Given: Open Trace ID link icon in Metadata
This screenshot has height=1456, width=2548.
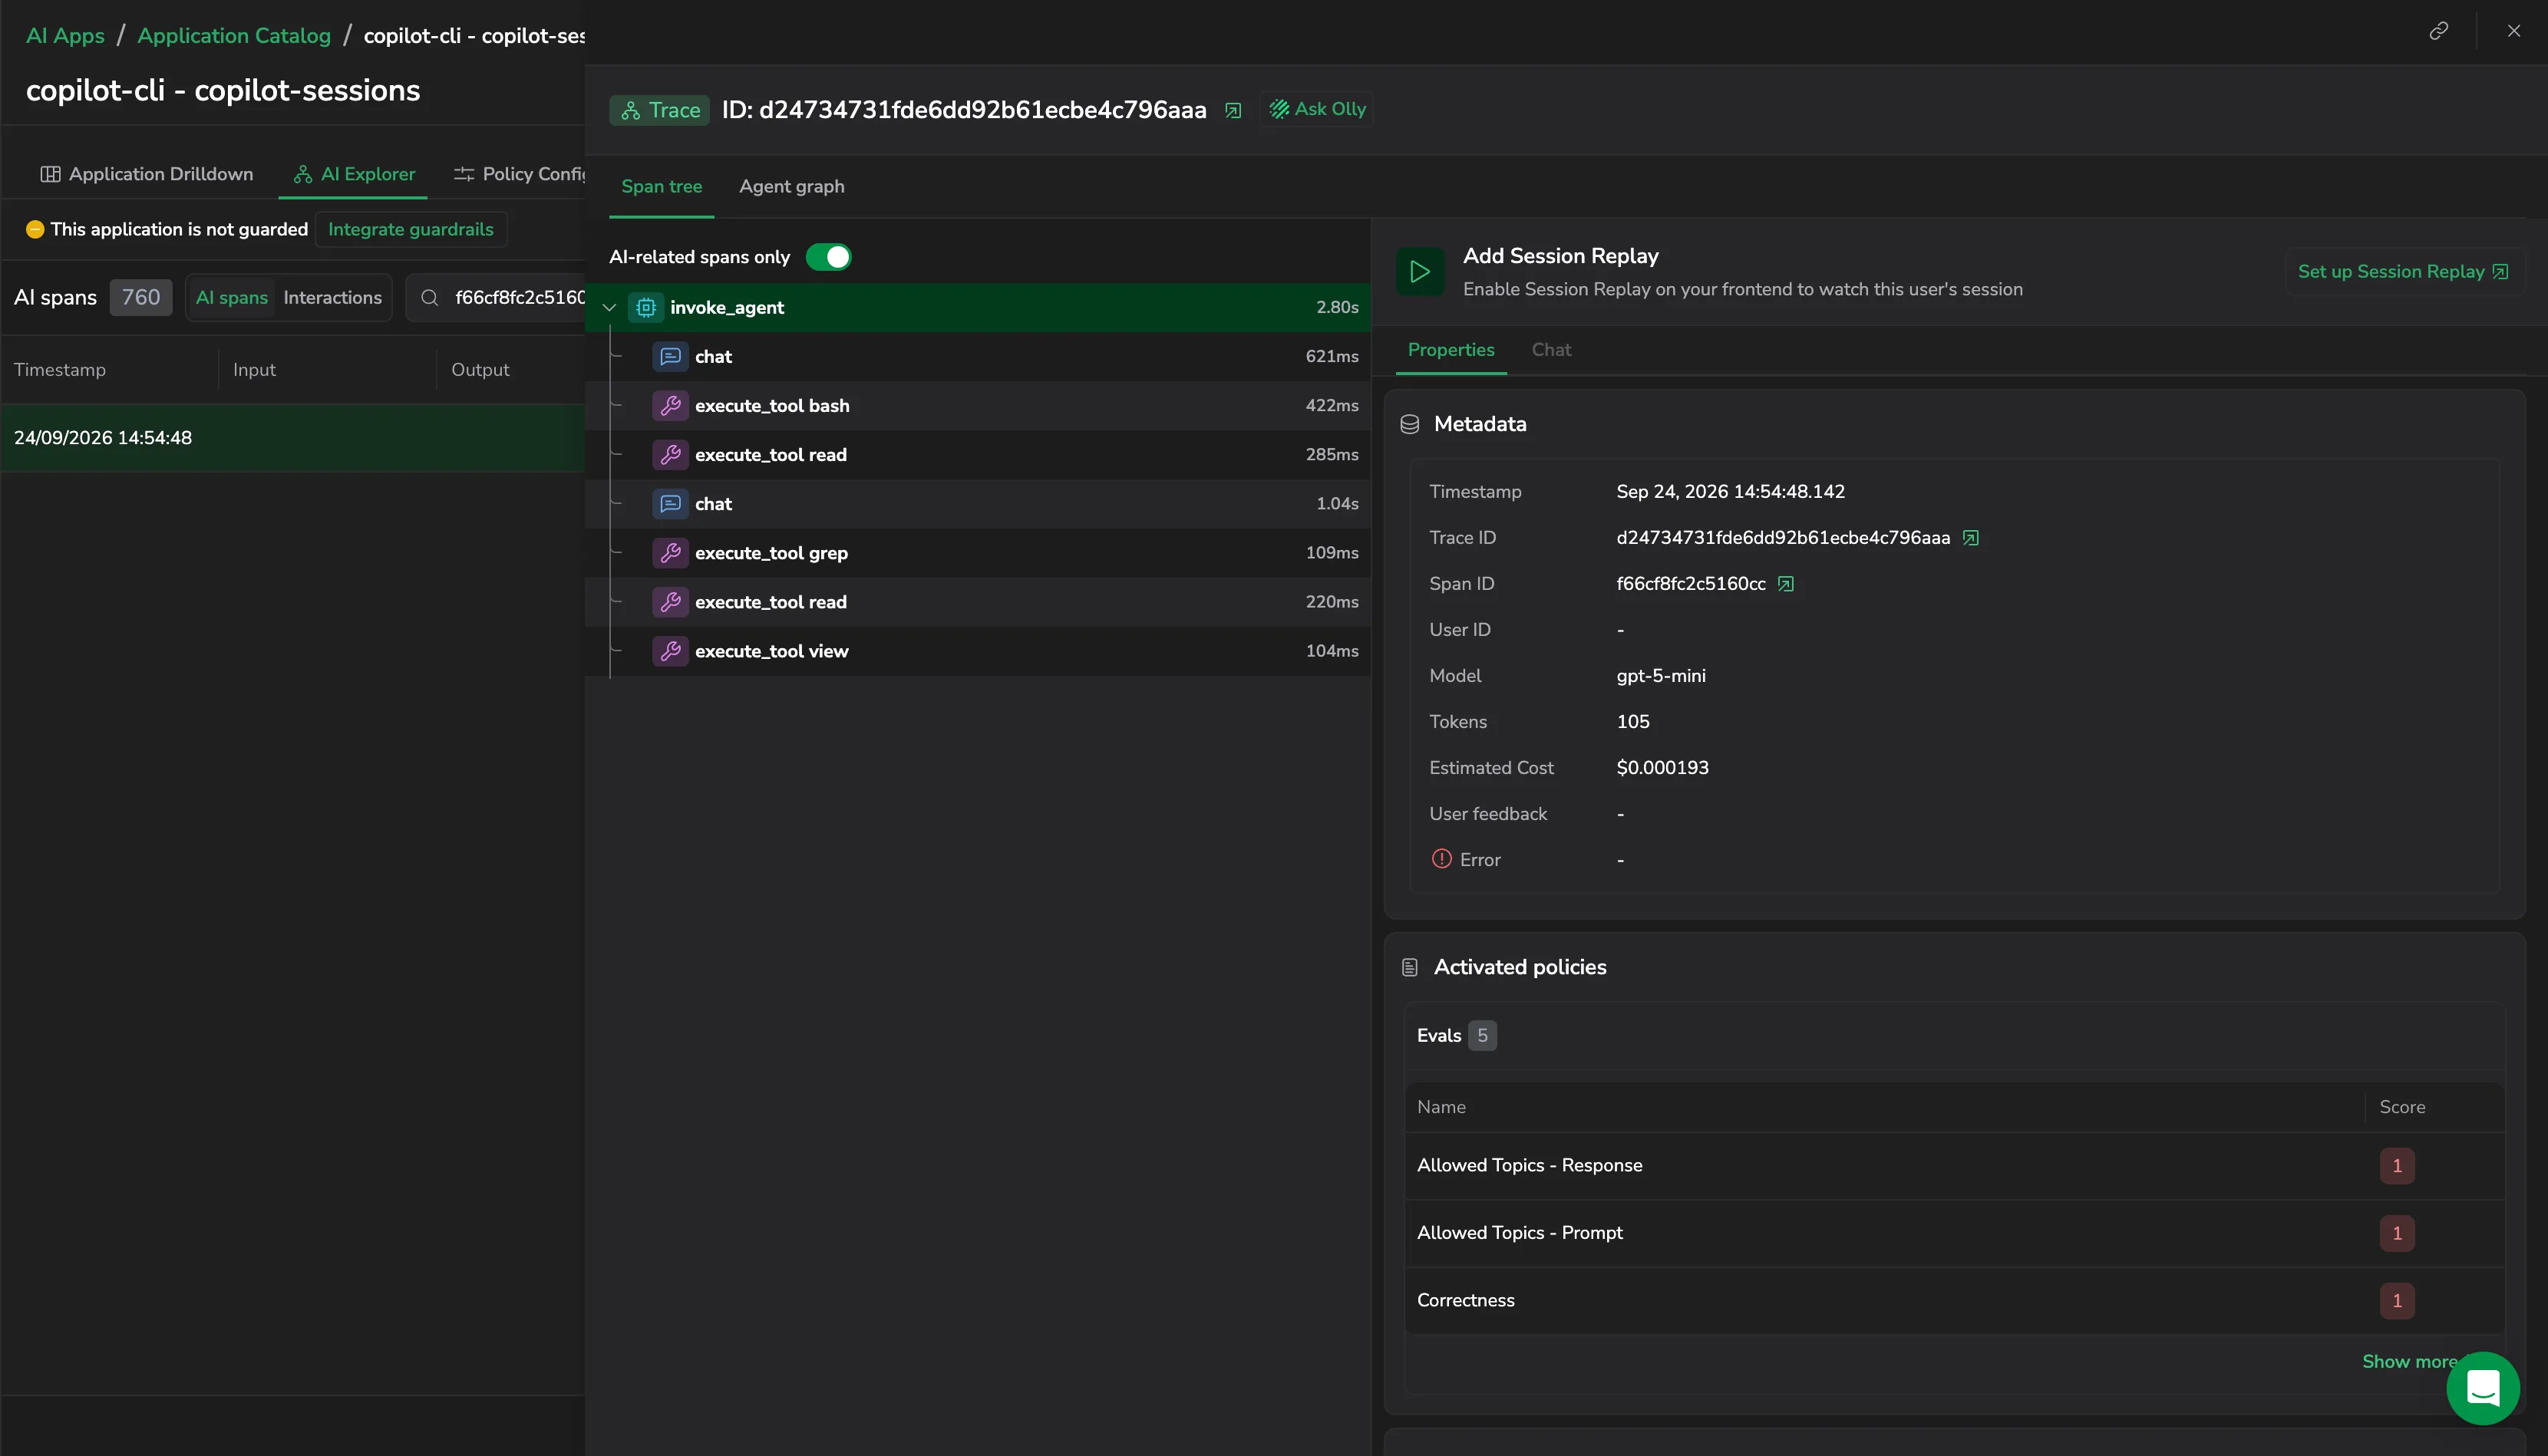Looking at the screenshot, I should [1971, 538].
